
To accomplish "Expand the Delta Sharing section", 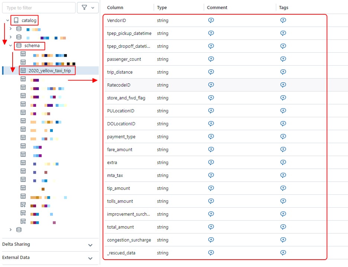I will 90,245.
